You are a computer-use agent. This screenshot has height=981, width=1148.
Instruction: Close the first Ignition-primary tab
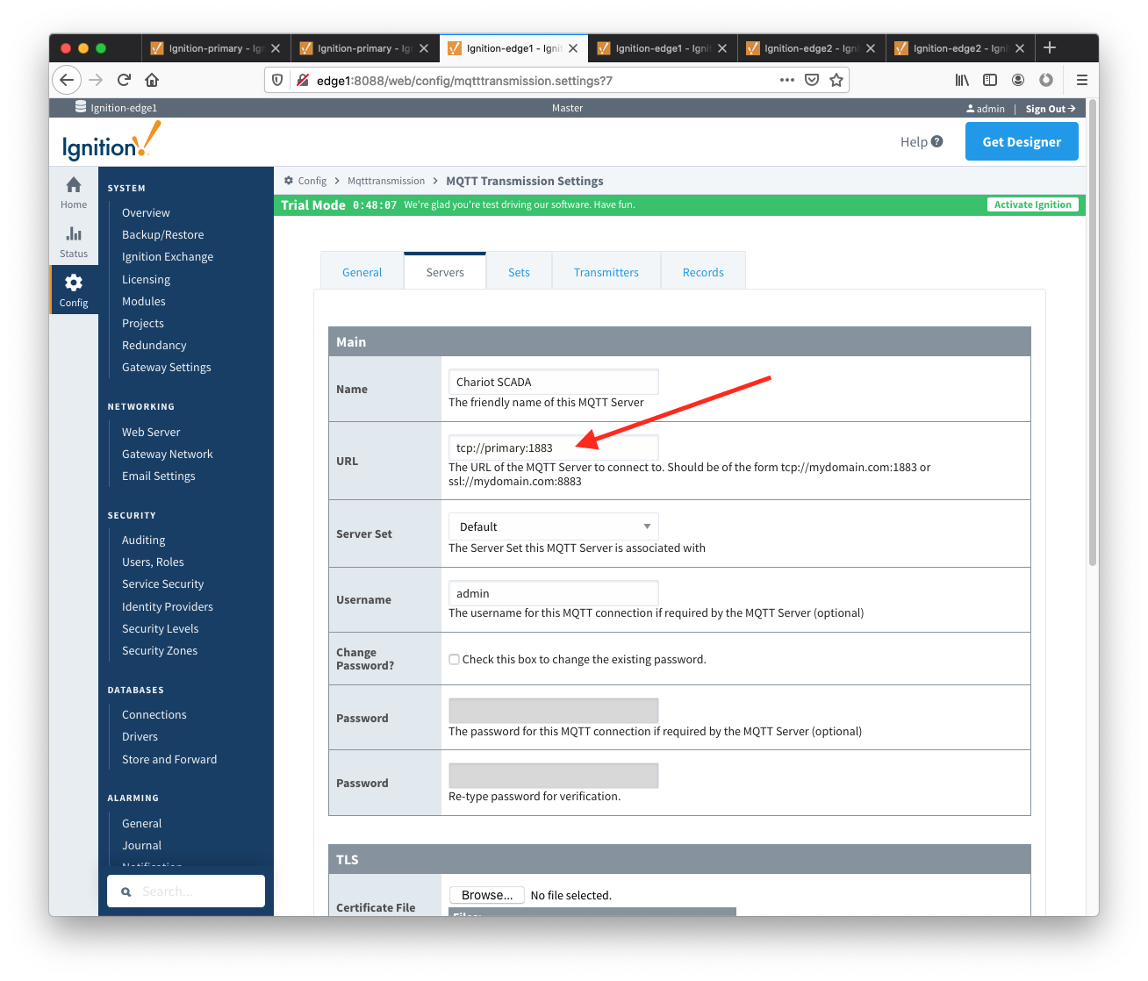(276, 48)
